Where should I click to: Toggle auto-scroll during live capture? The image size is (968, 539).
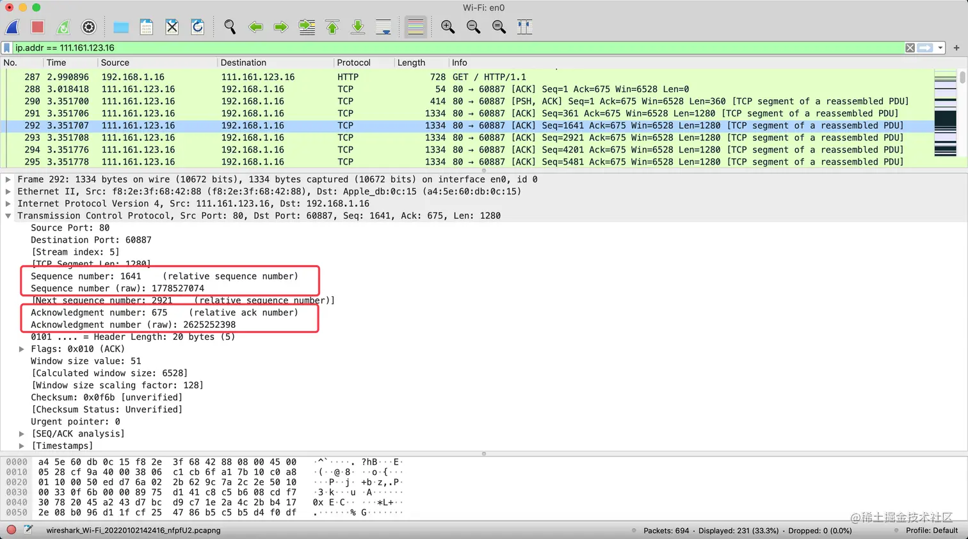[383, 27]
